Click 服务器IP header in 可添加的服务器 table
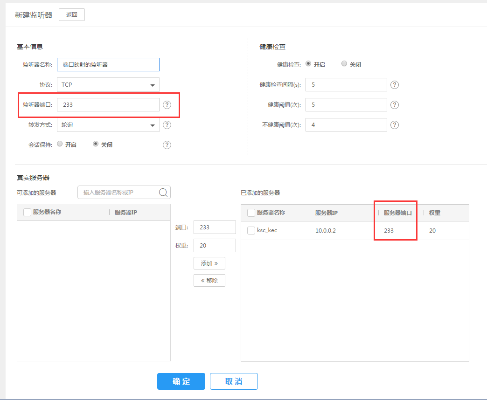The height and width of the screenshot is (400, 487). [x=126, y=212]
